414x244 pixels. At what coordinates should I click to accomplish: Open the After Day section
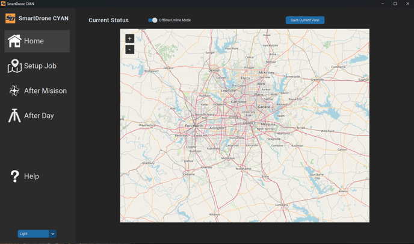coord(37,116)
